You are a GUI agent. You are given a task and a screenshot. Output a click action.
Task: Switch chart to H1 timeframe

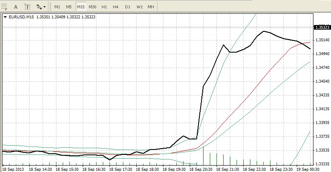click(104, 7)
